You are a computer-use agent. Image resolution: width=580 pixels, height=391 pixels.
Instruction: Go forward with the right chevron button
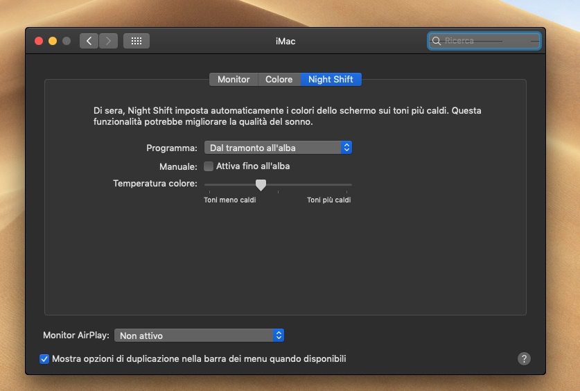108,41
